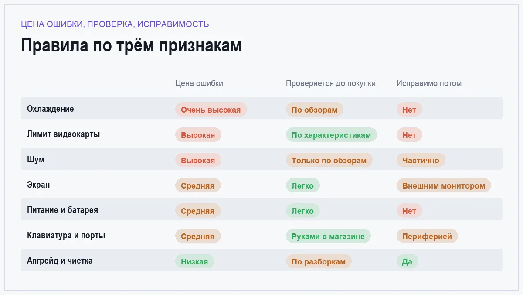This screenshot has width=523, height=295.
Task: Select the "Цена ошибки" column header
Action: point(199,83)
